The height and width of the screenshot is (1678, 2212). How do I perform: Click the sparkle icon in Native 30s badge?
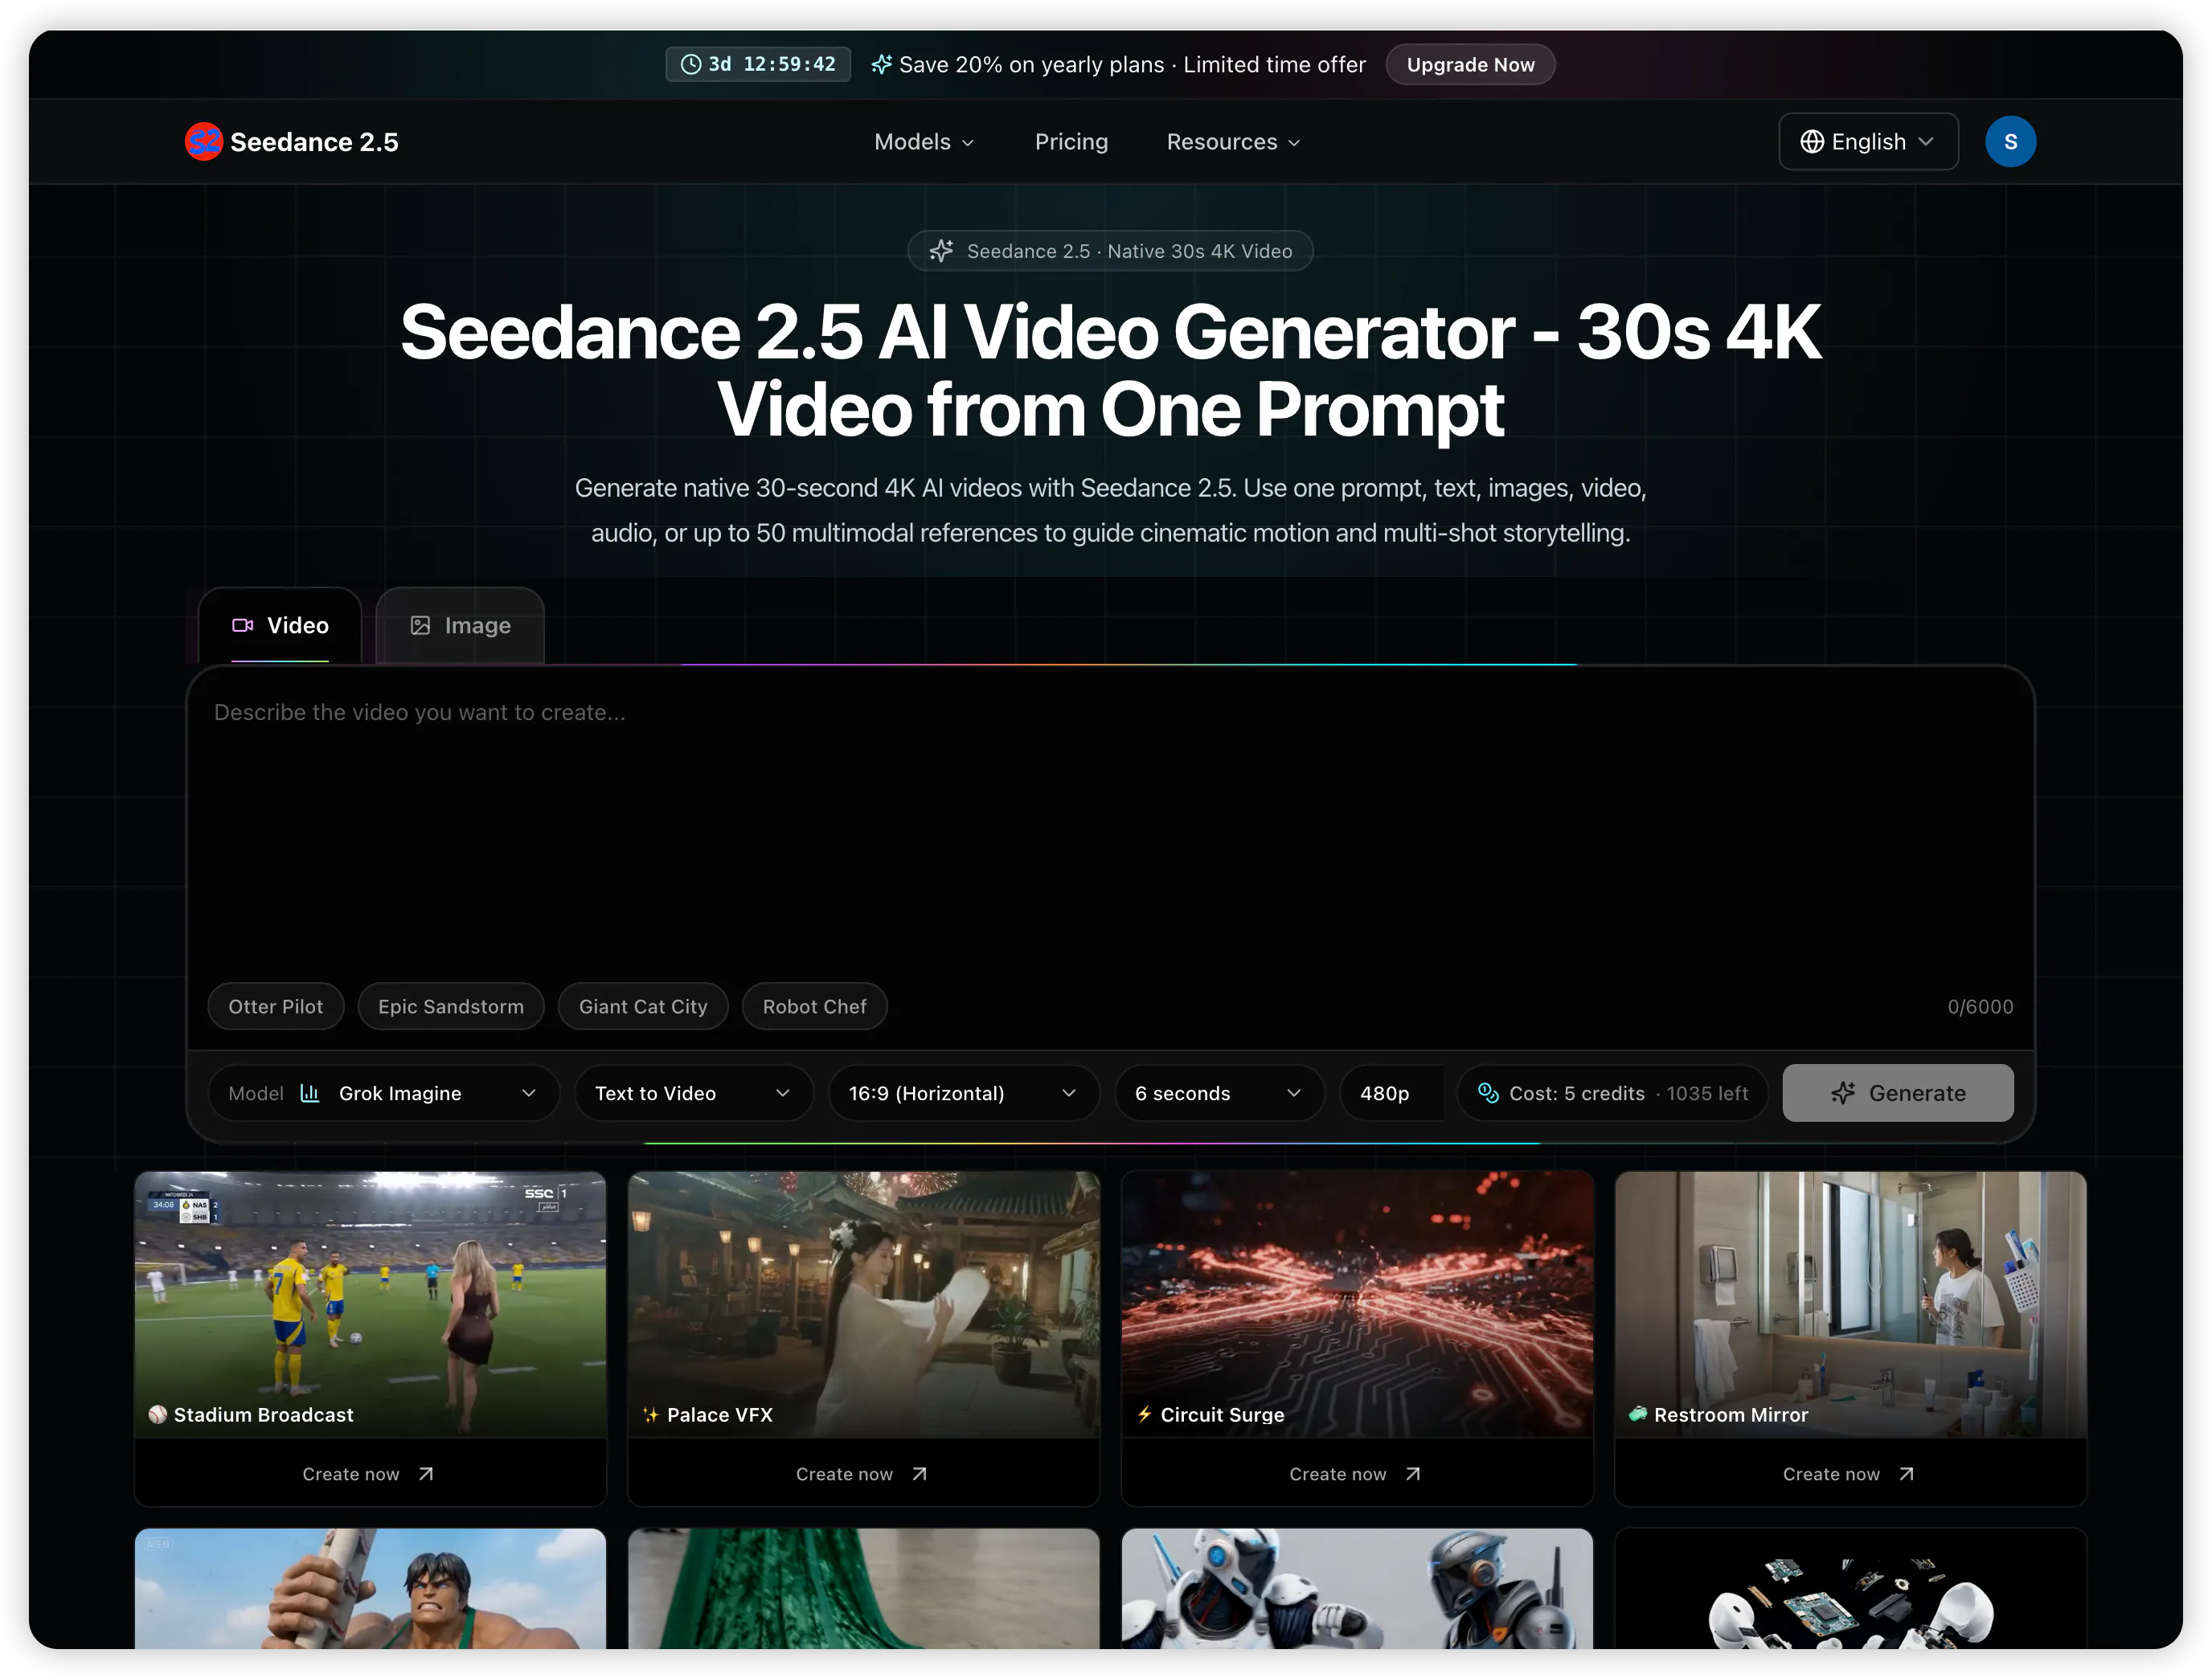coord(941,251)
